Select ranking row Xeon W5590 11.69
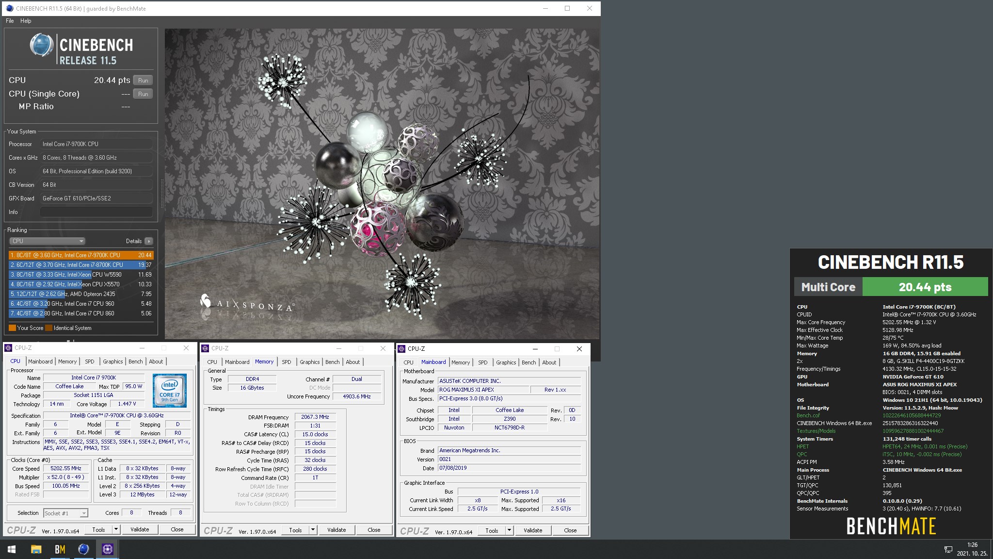 [x=81, y=275]
